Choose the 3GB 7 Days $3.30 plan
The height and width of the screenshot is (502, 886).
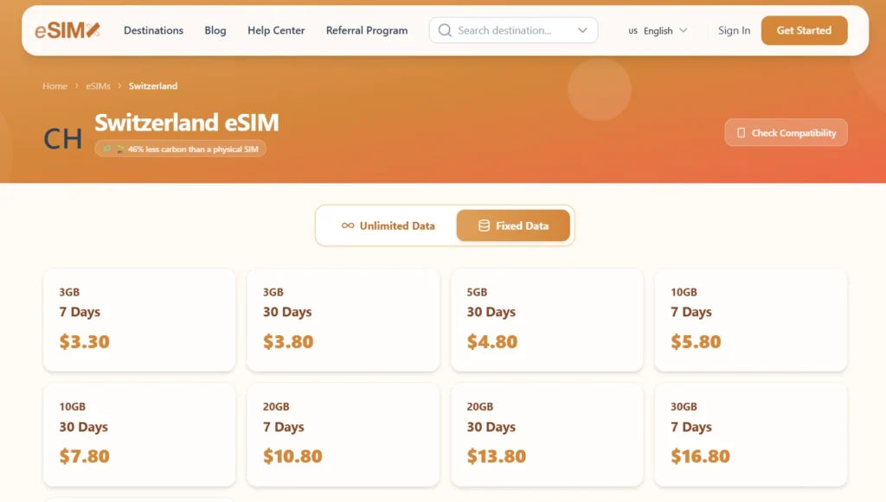(x=139, y=320)
